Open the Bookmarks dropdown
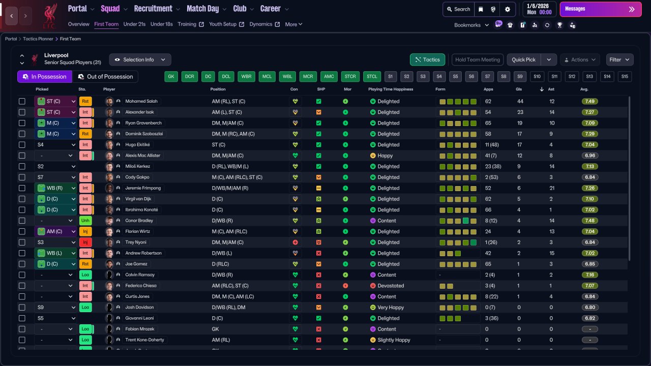The image size is (651, 366). (471, 25)
